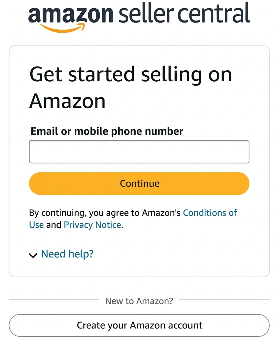Click the downward chevron beside Need help
The image size is (279, 343).
tap(33, 255)
